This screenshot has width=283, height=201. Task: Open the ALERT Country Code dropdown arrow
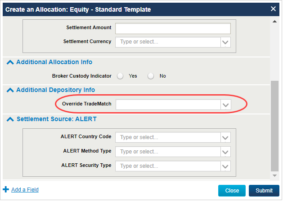[x=225, y=138]
